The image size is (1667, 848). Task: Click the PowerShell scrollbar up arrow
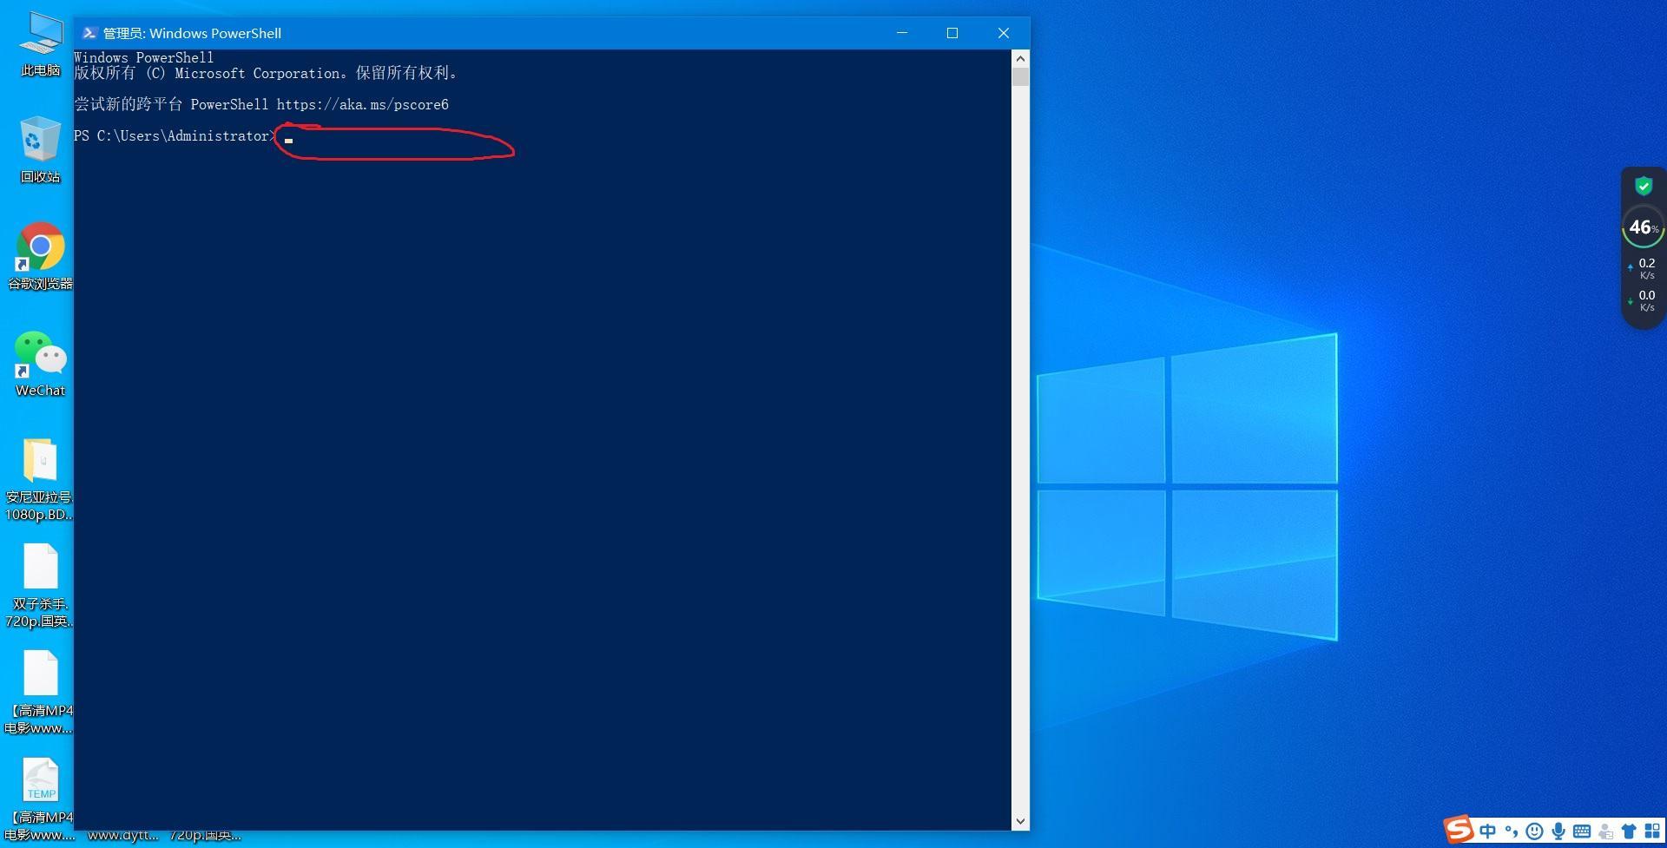[1020, 58]
